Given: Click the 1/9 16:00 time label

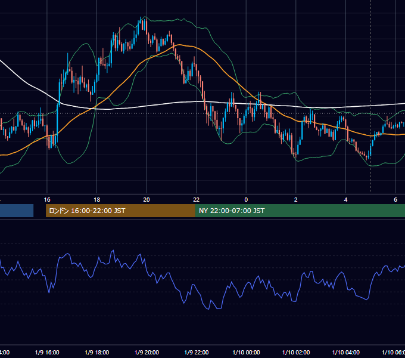Looking at the screenshot, I should pos(47,352).
